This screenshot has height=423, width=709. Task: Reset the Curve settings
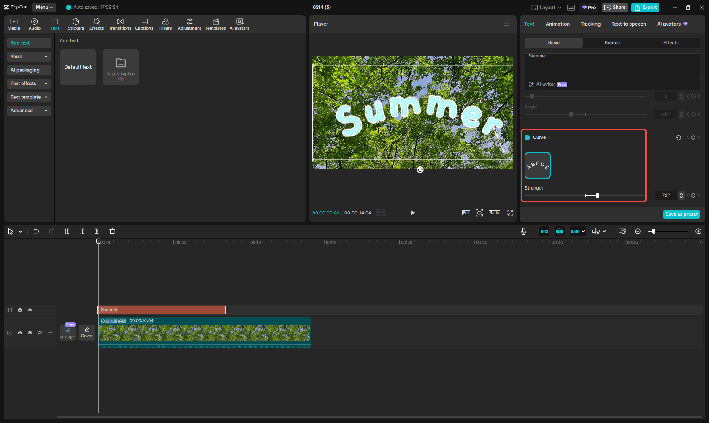(678, 137)
